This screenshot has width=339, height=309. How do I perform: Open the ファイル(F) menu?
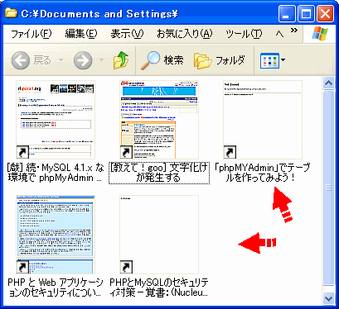(x=31, y=34)
